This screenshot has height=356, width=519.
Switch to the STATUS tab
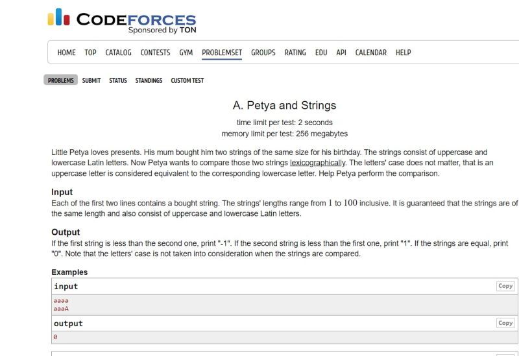click(118, 80)
